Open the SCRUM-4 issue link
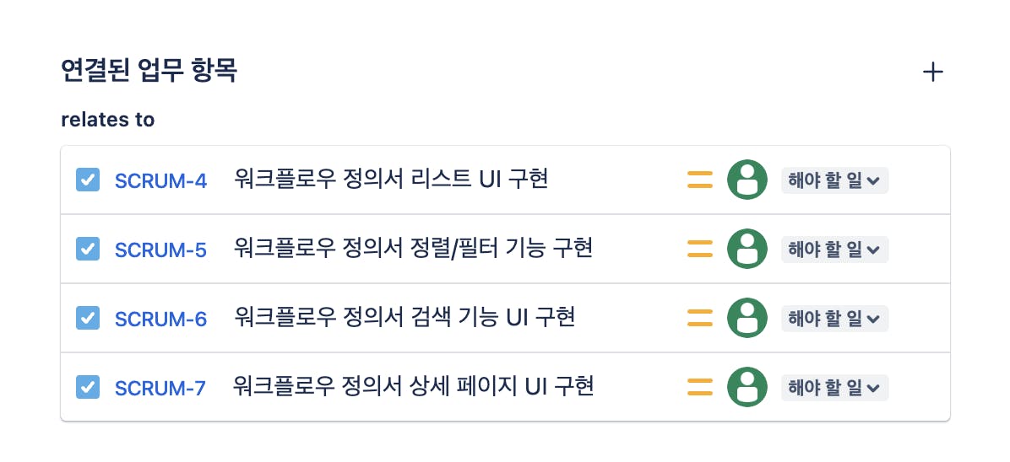This screenshot has width=1010, height=462. (x=160, y=180)
